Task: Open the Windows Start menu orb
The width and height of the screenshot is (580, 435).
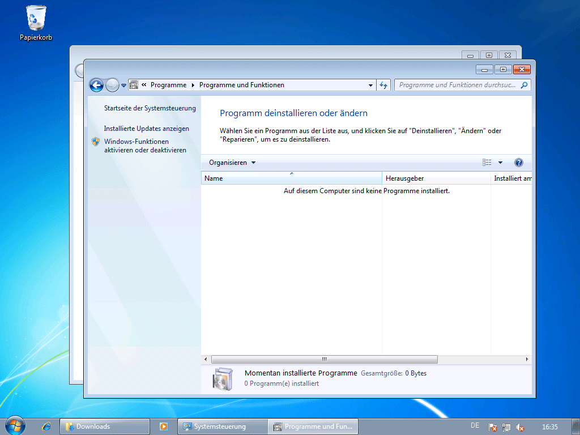Action: coord(15,426)
